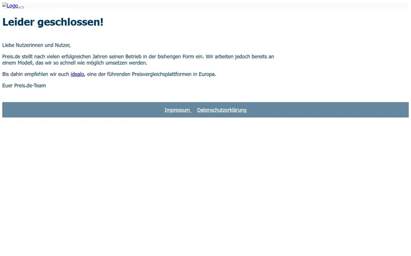The height and width of the screenshot is (256, 411).
Task: Click the small button next to Logo
Action: pyautogui.click(x=22, y=7)
